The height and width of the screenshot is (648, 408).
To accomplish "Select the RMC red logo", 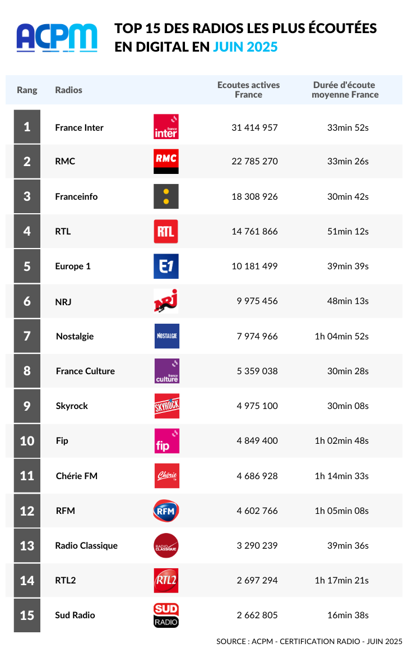I will tap(166, 162).
